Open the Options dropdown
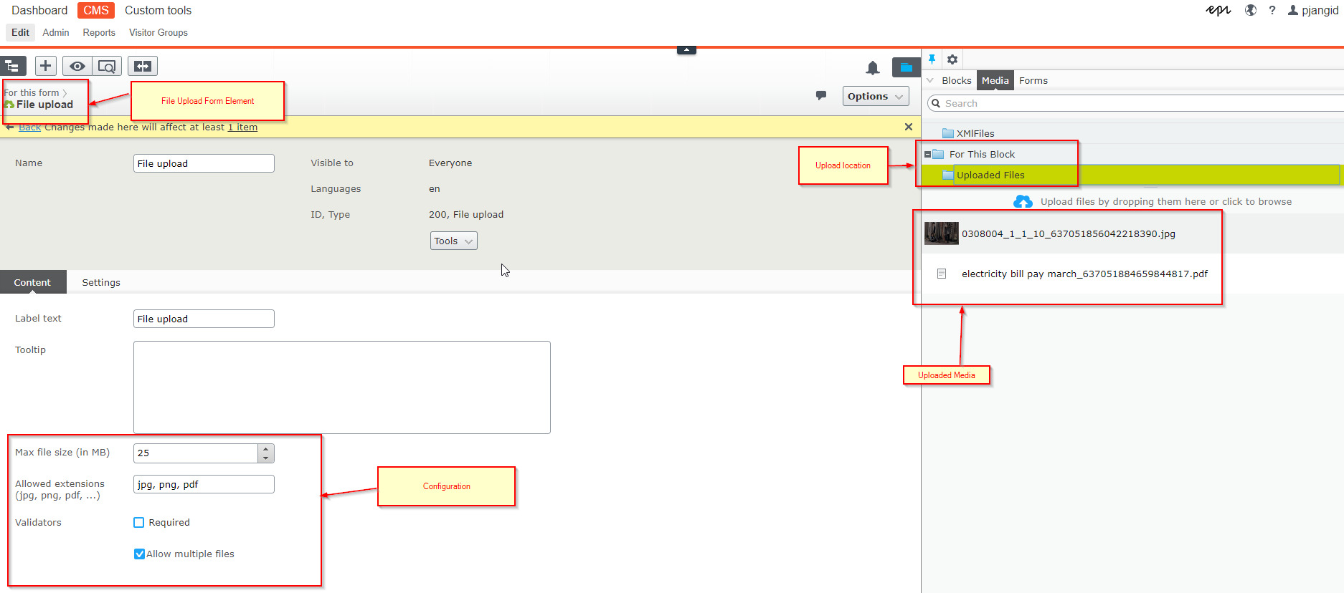The image size is (1344, 593). (x=875, y=96)
